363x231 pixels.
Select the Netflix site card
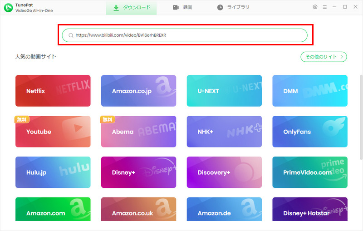53,91
